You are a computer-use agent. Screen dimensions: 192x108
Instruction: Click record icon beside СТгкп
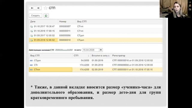(31, 70)
